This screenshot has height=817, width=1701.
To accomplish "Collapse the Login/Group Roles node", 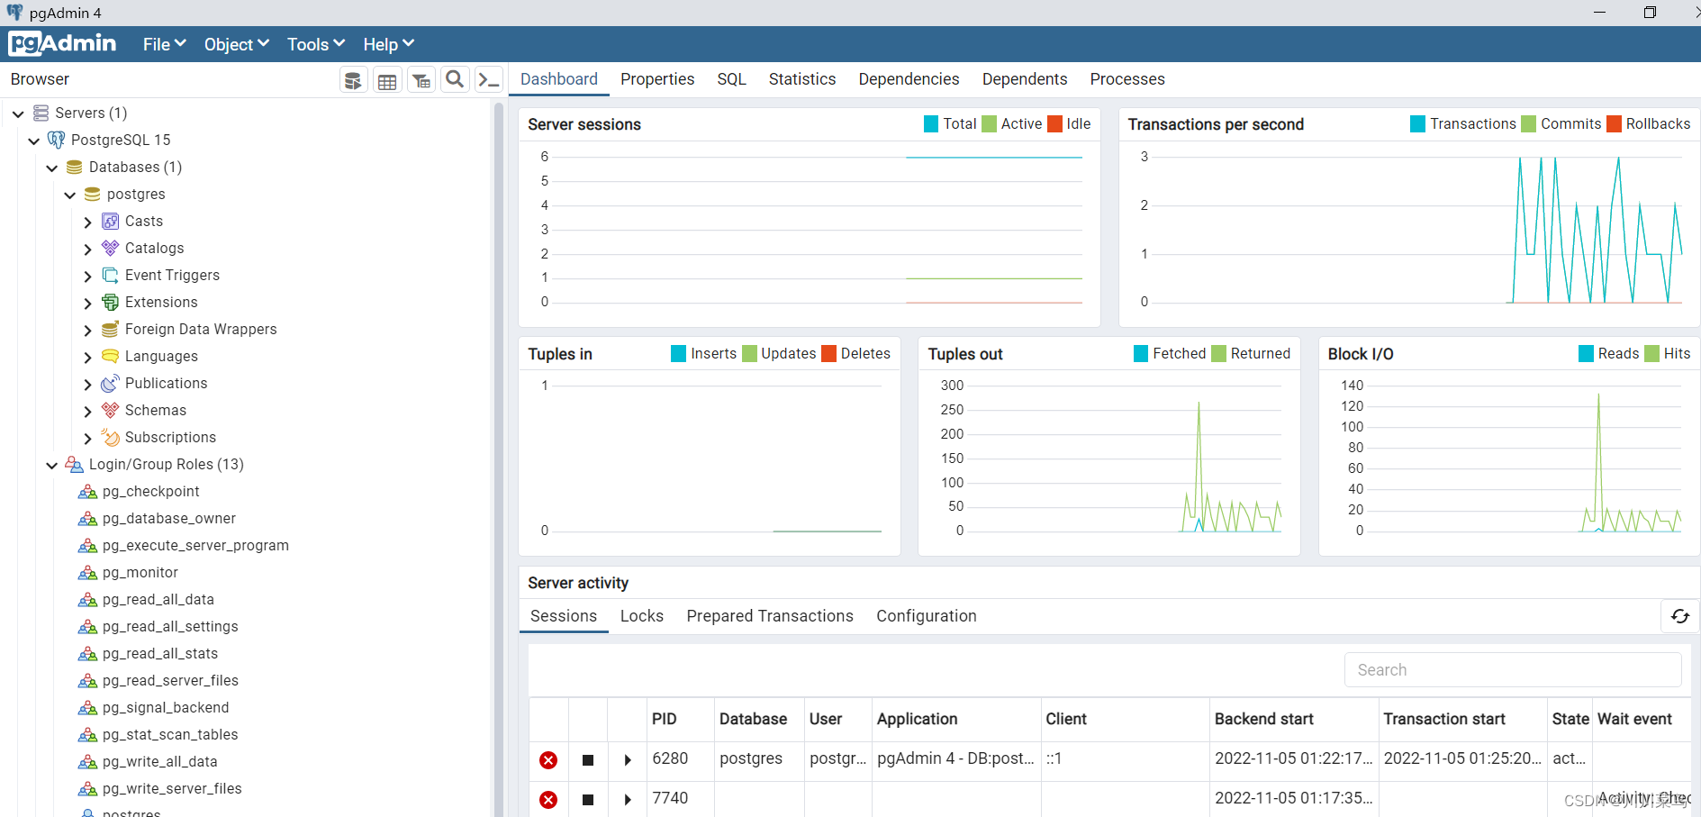I will coord(52,465).
